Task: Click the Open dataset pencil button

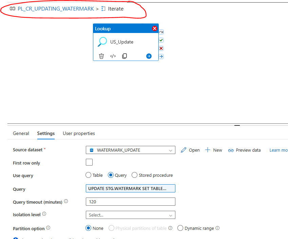Action: pyautogui.click(x=190, y=150)
